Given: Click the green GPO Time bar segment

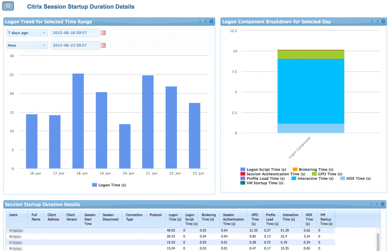Looking at the screenshot, I should (311, 55).
